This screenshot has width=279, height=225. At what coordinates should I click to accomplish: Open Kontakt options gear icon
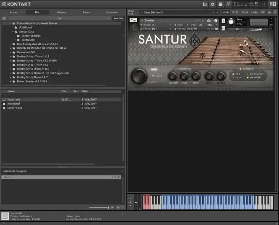pos(213,4)
